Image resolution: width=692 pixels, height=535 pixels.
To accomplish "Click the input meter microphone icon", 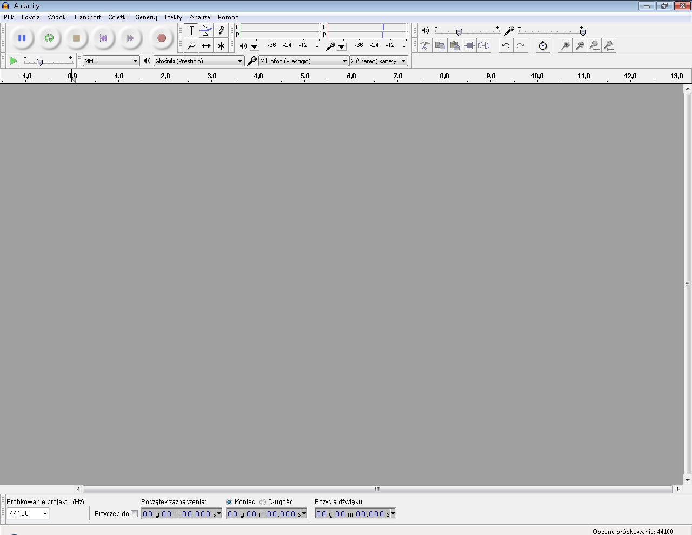I will point(330,46).
